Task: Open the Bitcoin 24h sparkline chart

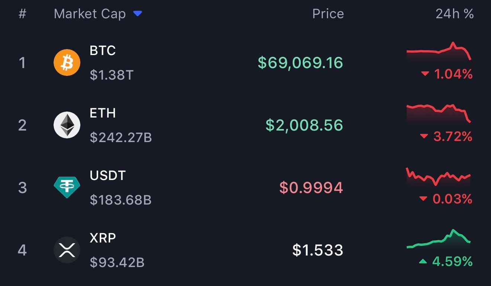Action: (439, 52)
